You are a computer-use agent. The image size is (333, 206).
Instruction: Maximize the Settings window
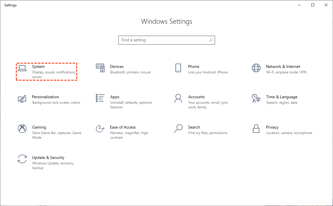pyautogui.click(x=313, y=5)
